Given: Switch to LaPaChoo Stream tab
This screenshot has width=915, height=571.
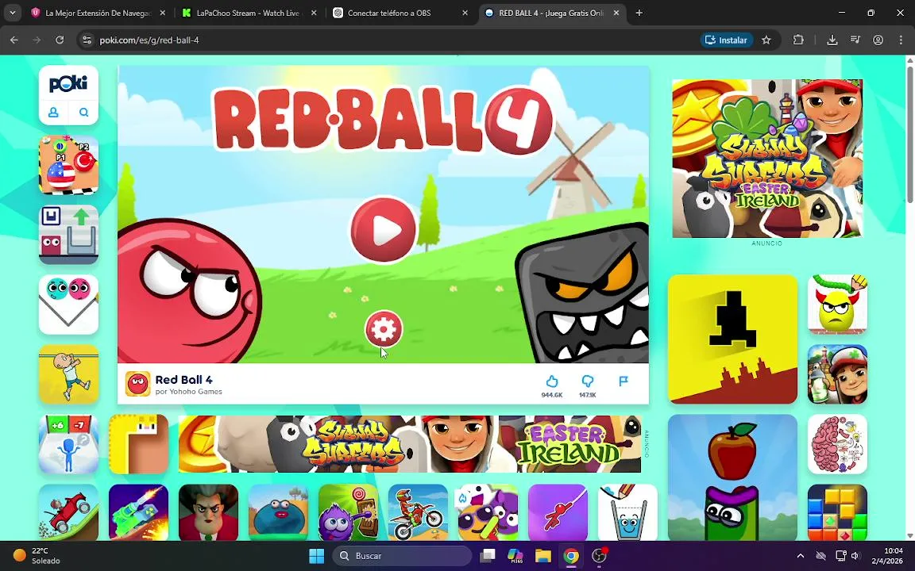Looking at the screenshot, I should tap(248, 13).
